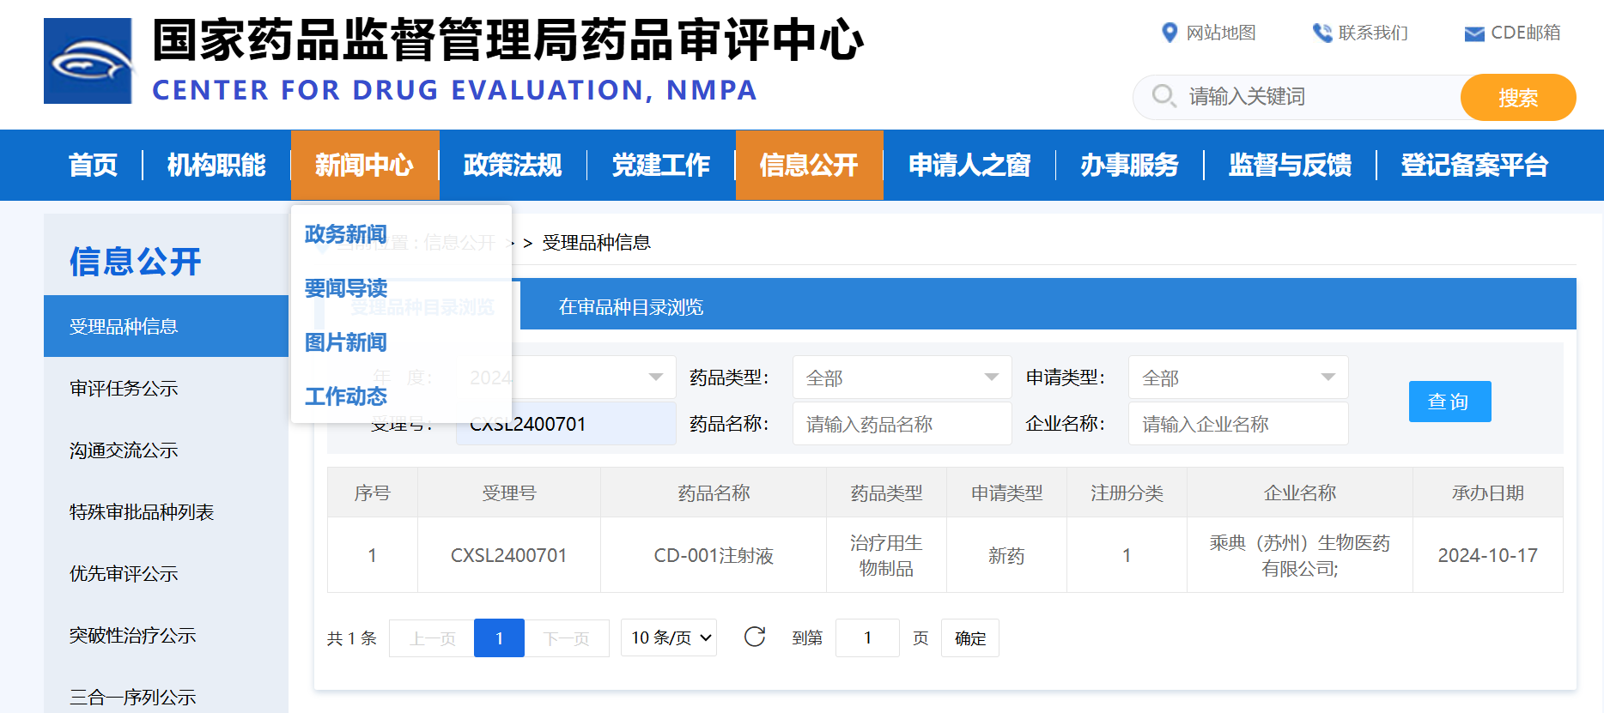
Task: Click table cell 治疗用生物制品
Action: [886, 555]
